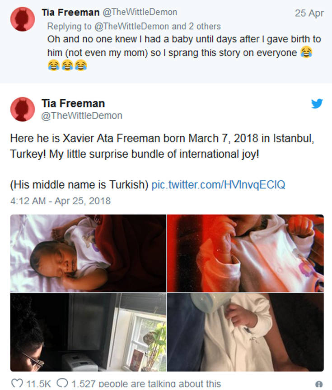Open the pic.twitter.com/HVlnvqECIQ link
This screenshot has width=332, height=390.
coord(218,185)
